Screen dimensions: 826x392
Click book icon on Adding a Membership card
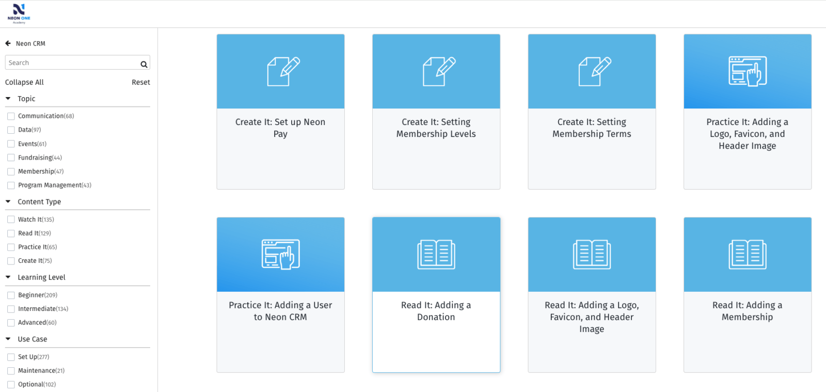coord(748,254)
